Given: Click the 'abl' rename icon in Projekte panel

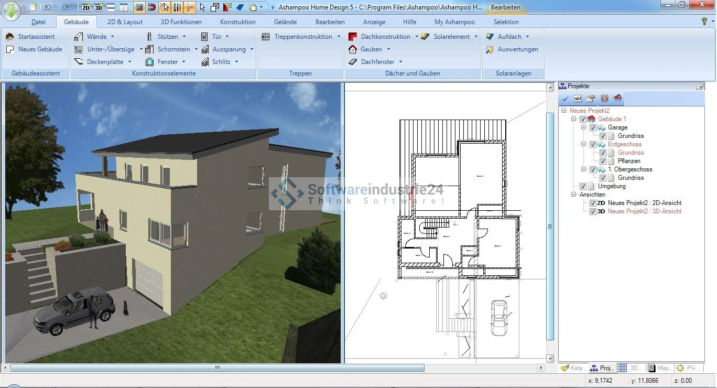Looking at the screenshot, I should click(x=578, y=99).
